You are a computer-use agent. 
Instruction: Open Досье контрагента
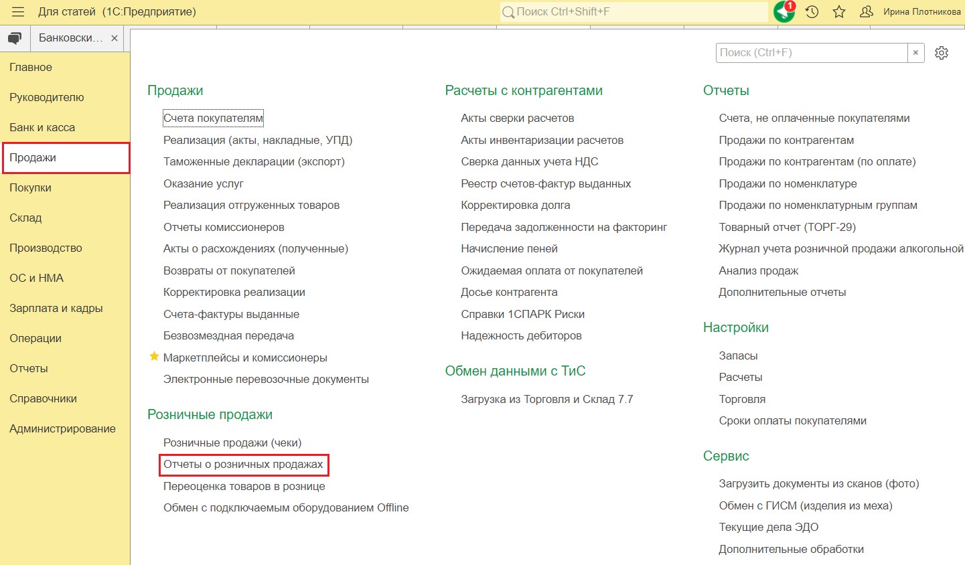tap(509, 292)
